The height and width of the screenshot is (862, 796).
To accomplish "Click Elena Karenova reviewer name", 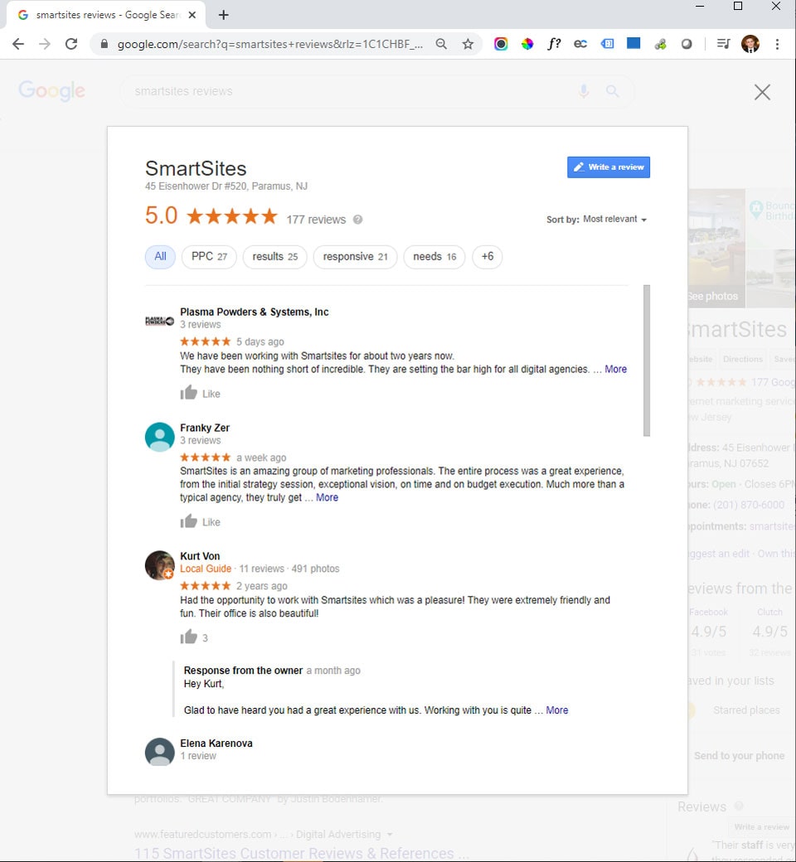I will (216, 743).
